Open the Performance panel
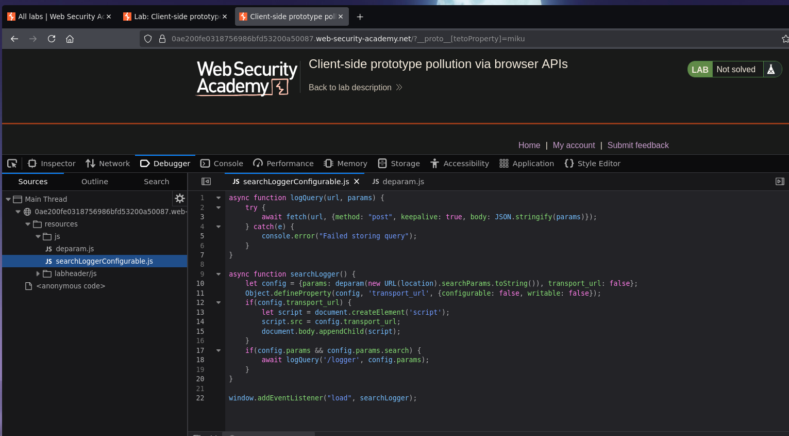789x436 pixels. tap(283, 164)
